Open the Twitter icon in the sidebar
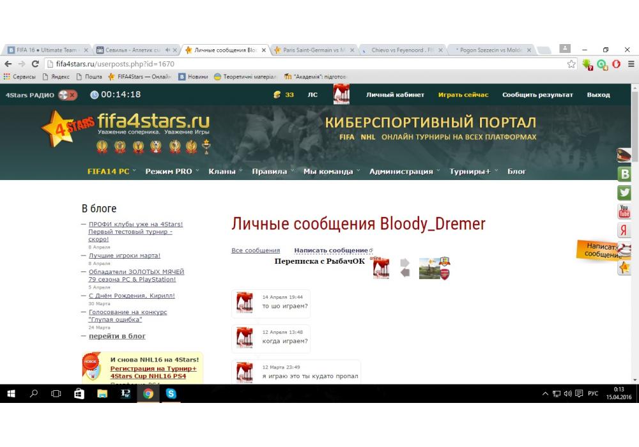 tap(624, 192)
